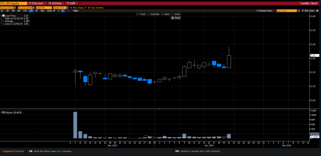
Task: Click the Reset zoom button
Action: coord(176,18)
